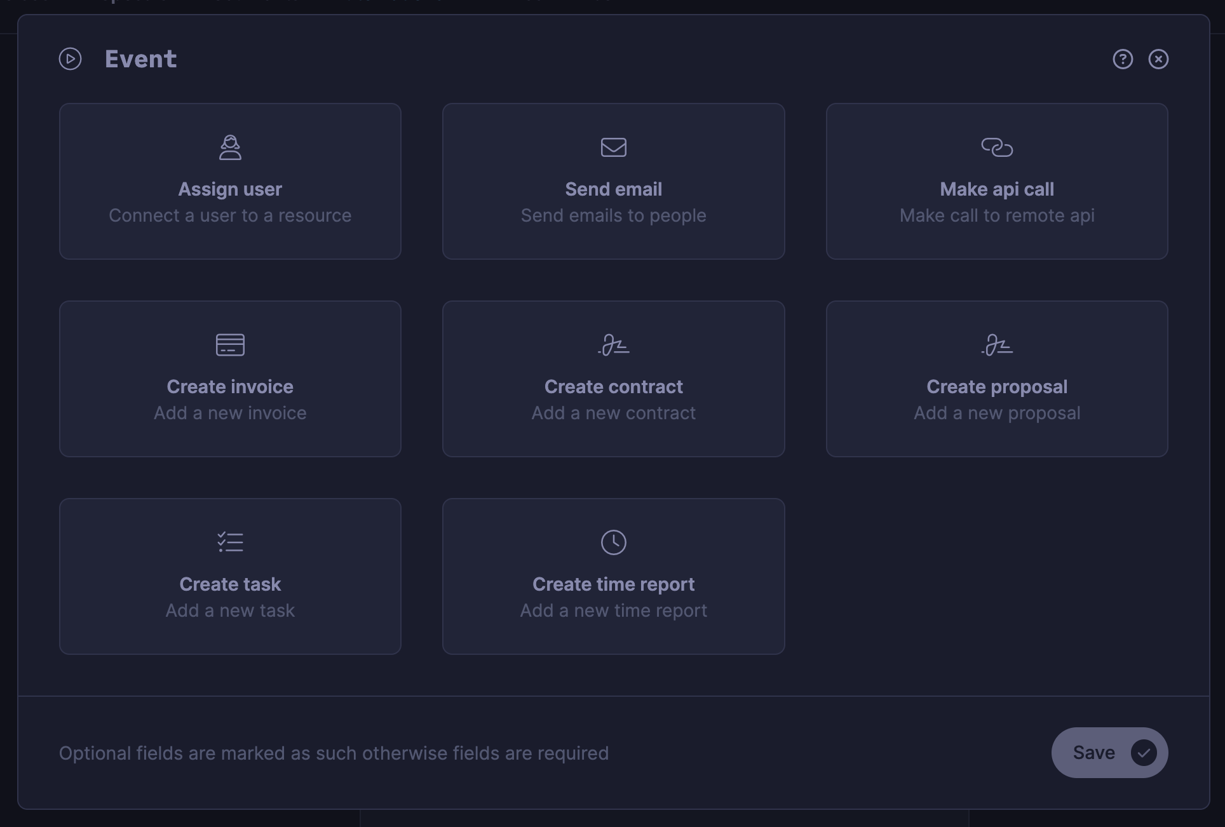
Task: Click the checkmark inside the Save button
Action: 1143,753
